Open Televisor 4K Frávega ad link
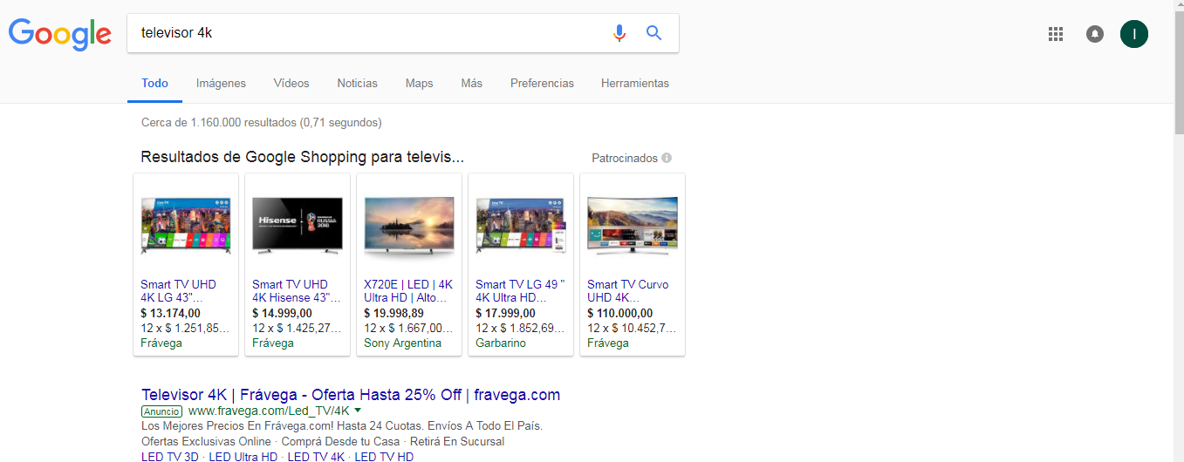Viewport: 1184px width, 462px height. [350, 395]
